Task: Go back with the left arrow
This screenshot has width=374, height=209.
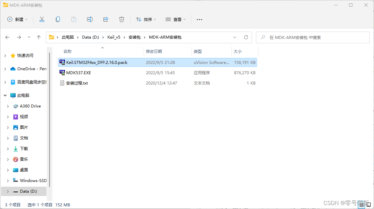Action: [x=7, y=37]
